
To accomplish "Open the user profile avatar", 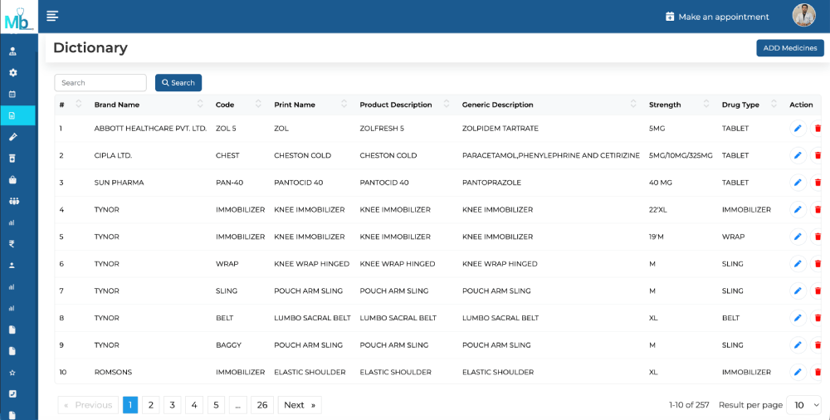I will 803,15.
